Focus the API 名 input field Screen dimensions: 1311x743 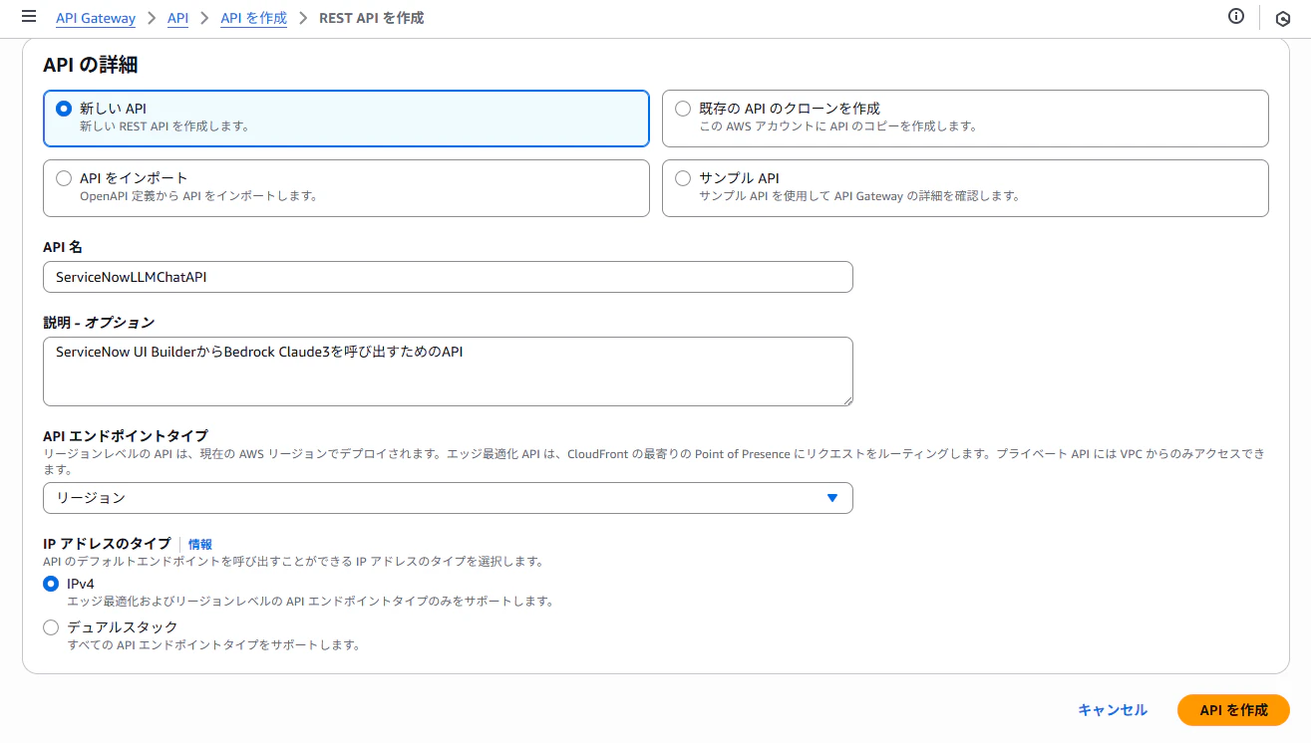[448, 277]
